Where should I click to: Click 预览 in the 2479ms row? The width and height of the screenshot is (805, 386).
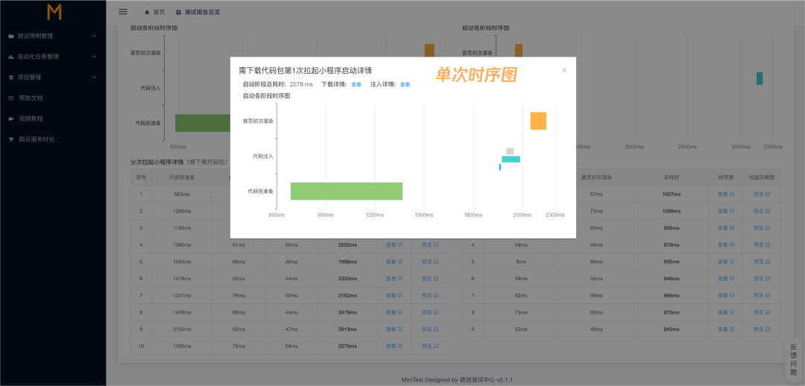[x=426, y=312]
